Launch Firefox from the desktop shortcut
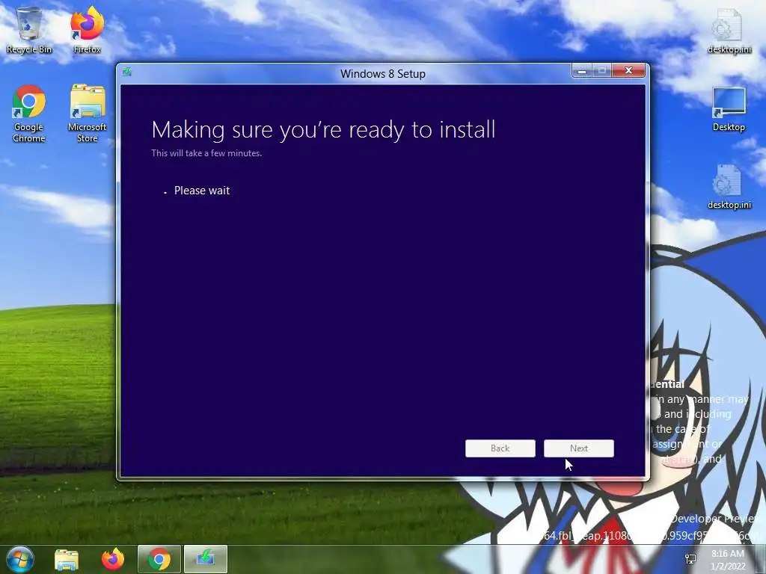The image size is (766, 574). click(x=88, y=30)
